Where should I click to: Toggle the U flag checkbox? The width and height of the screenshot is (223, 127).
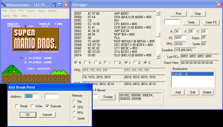[x=96, y=63]
